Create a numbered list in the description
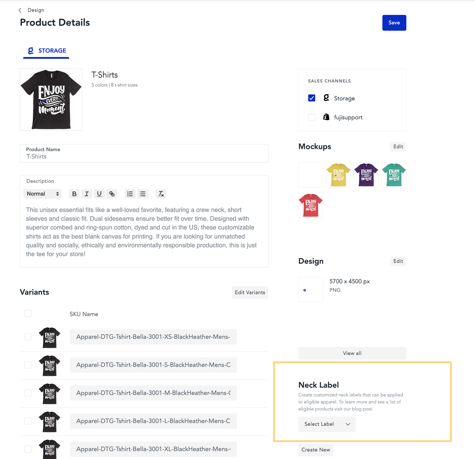 (x=130, y=194)
